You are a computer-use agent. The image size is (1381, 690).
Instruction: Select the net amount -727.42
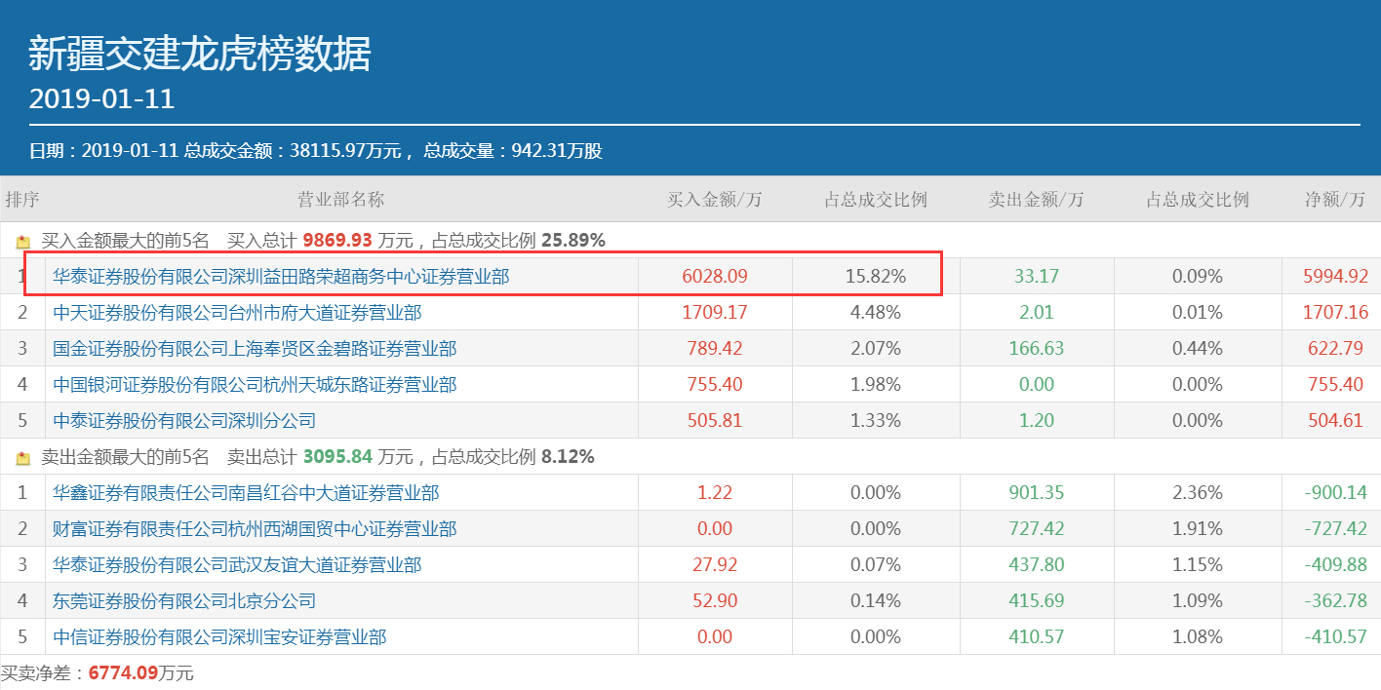(1335, 529)
